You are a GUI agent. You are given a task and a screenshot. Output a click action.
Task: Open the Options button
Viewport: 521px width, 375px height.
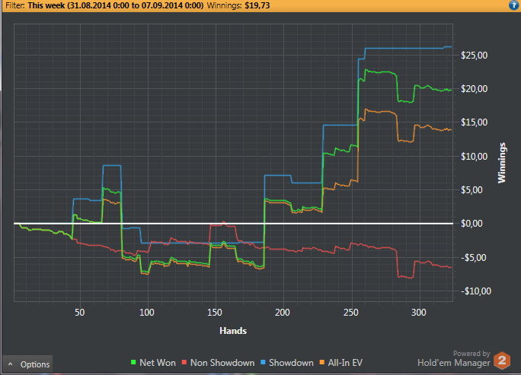[x=27, y=364]
